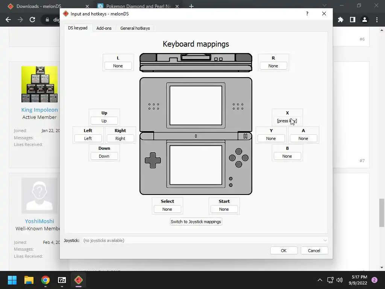This screenshot has width=385, height=289.
Task: Open notifications badge showing 2
Action: 374,280
